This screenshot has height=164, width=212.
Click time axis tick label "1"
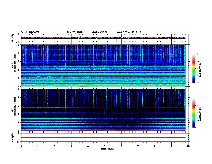38,146
